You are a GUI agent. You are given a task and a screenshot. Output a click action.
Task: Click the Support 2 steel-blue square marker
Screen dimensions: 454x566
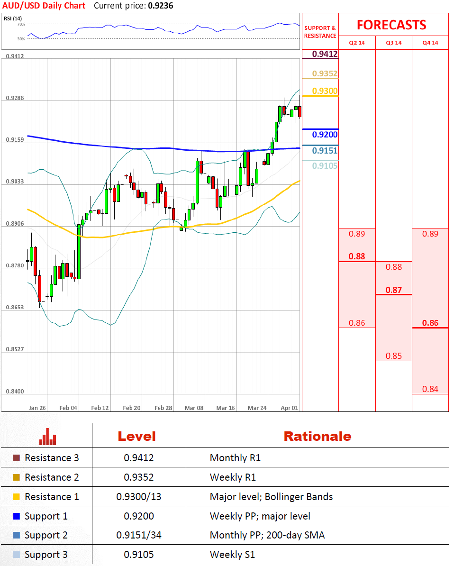click(17, 535)
